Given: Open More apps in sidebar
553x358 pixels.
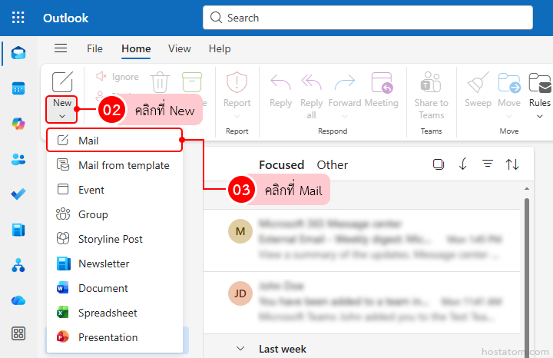Looking at the screenshot, I should point(18,333).
